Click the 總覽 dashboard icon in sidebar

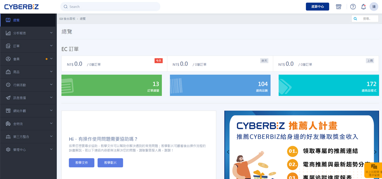pos(8,20)
